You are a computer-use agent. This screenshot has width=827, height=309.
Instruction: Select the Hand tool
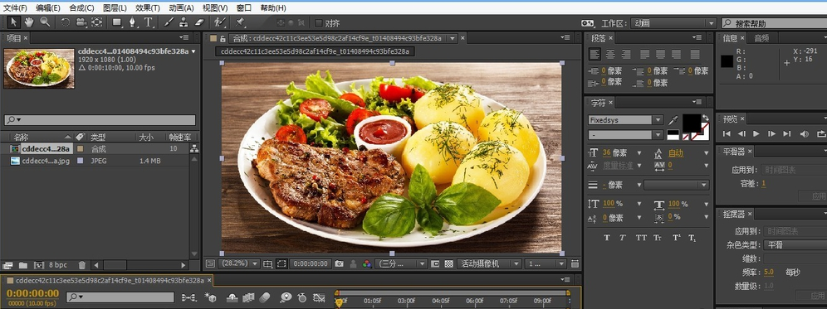pyautogui.click(x=28, y=22)
